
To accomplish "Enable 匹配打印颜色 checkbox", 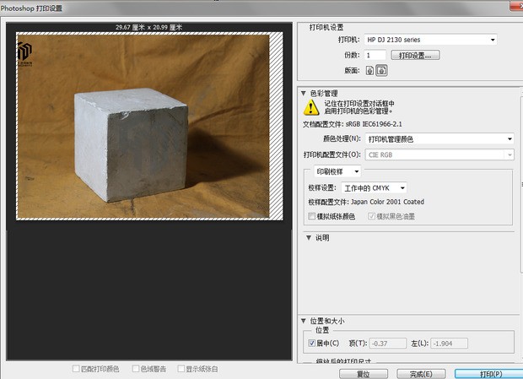I will coord(77,369).
